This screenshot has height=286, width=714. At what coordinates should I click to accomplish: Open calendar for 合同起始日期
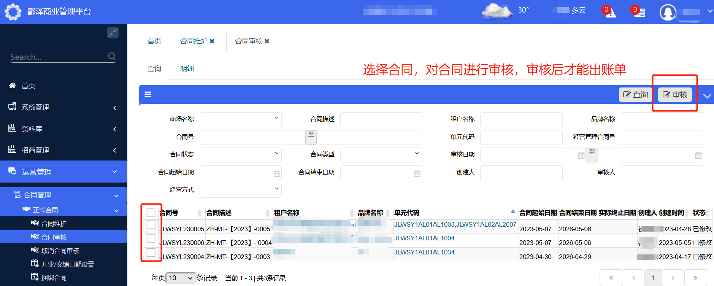(x=277, y=173)
